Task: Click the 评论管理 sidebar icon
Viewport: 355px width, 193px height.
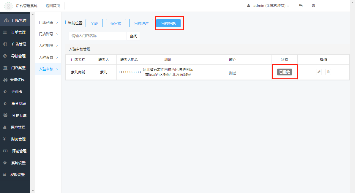Action: (5, 151)
